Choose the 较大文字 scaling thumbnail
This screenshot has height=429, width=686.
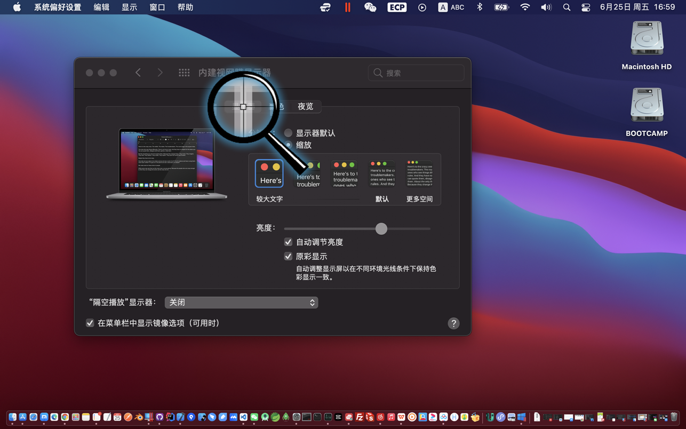[x=269, y=173]
